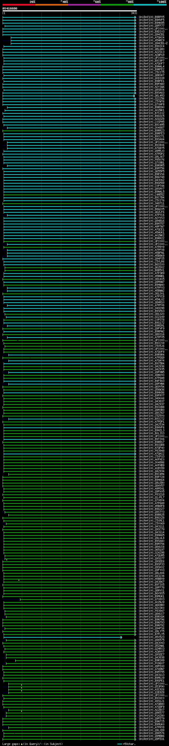Click hit label UniRef100_B9HVF6

point(152,427)
